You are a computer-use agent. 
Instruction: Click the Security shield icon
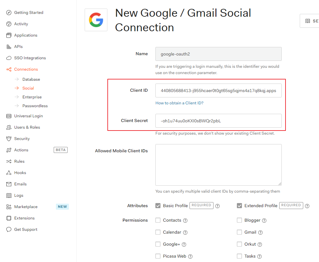pos(9,139)
